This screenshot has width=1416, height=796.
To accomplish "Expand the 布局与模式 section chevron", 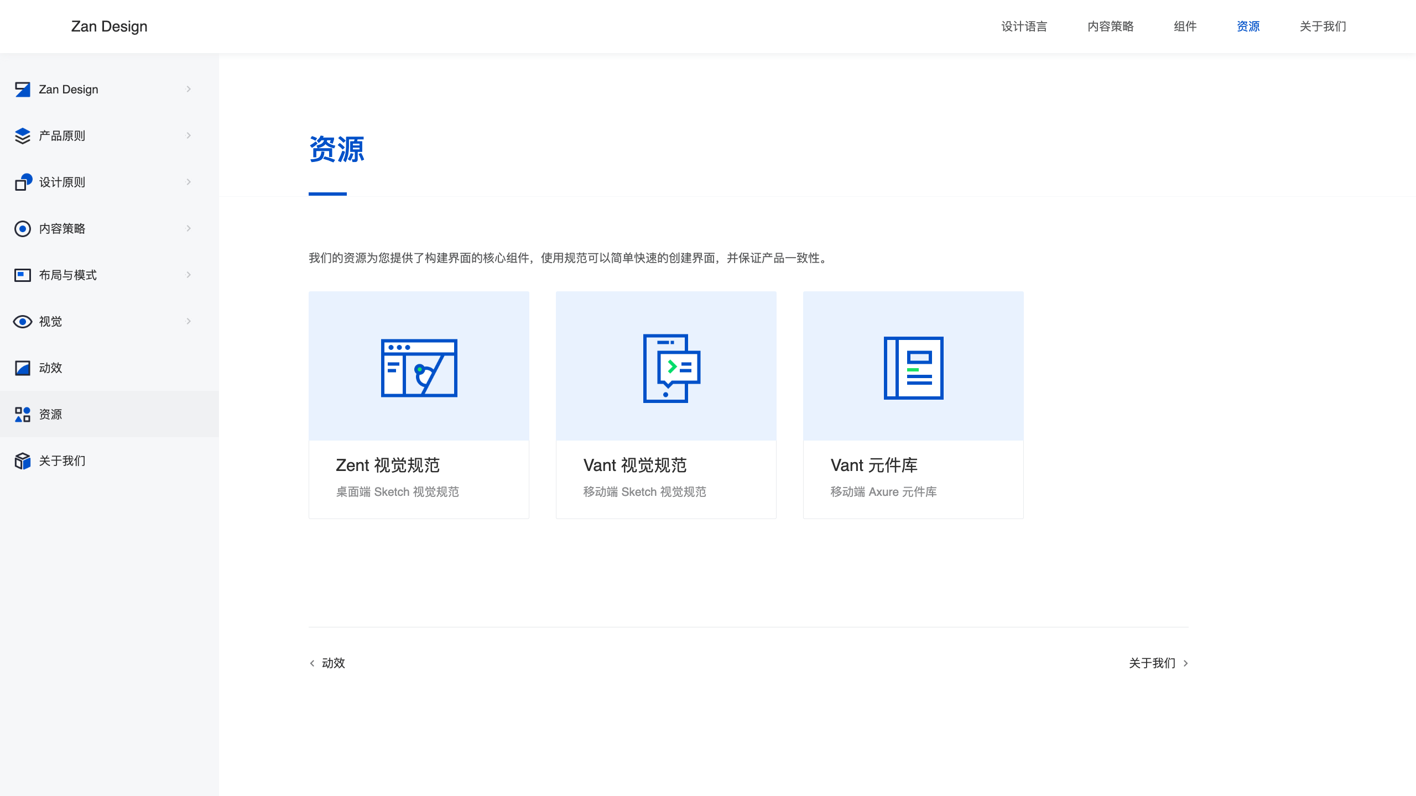I will click(x=189, y=275).
